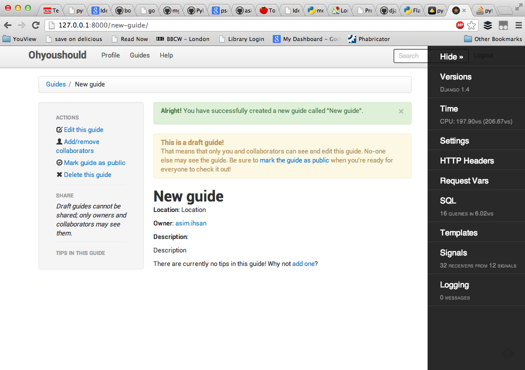This screenshot has width=525, height=370.
Task: Open the YouView bookmarks folder
Action: 19,39
